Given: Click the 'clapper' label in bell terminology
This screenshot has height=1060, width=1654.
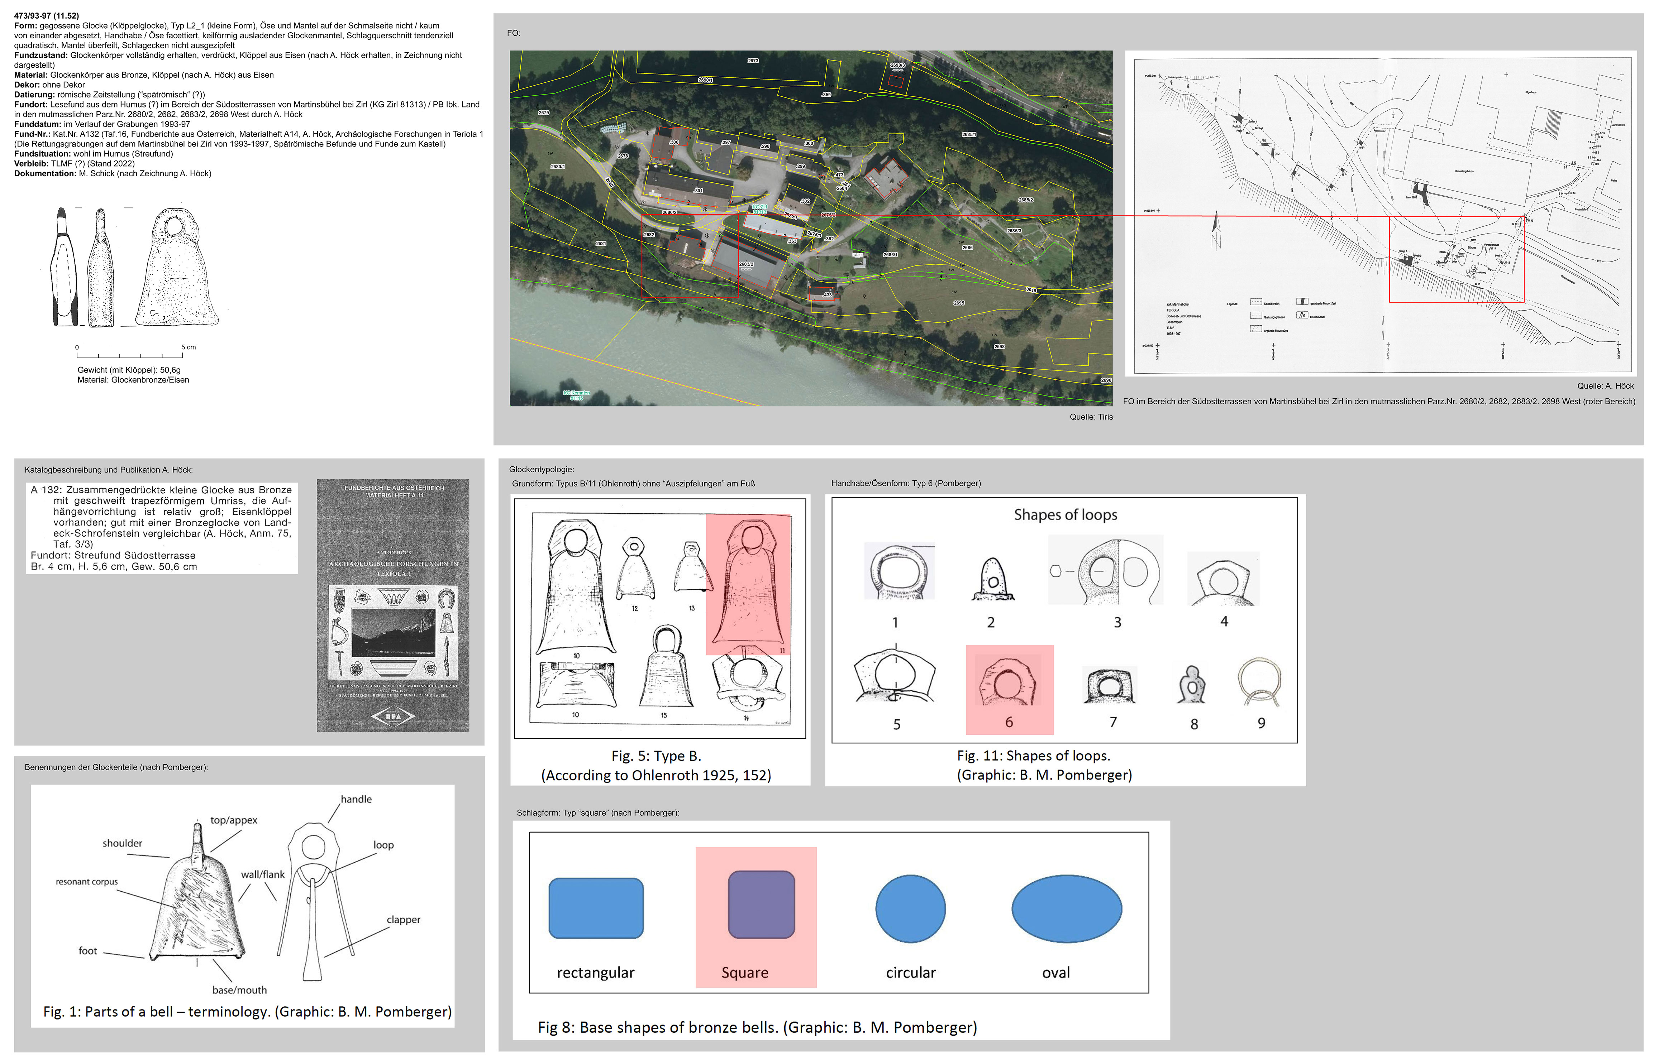Looking at the screenshot, I should (403, 920).
